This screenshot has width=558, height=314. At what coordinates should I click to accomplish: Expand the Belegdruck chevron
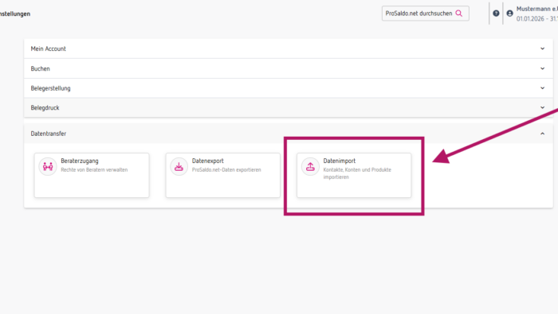point(542,107)
